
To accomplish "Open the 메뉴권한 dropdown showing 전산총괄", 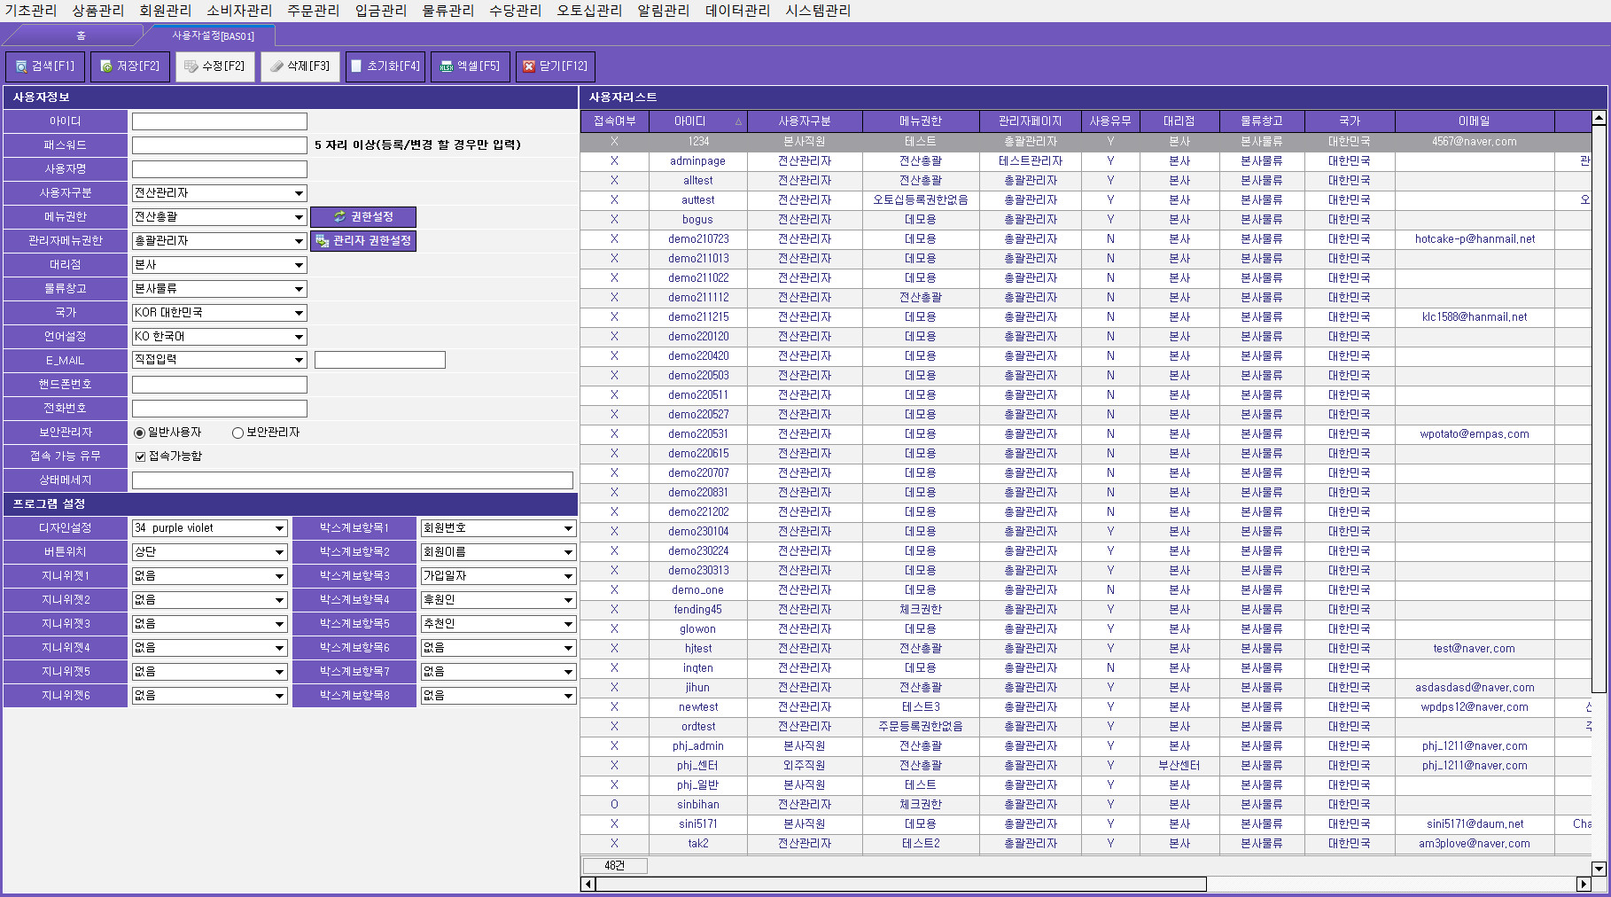I will pyautogui.click(x=299, y=217).
